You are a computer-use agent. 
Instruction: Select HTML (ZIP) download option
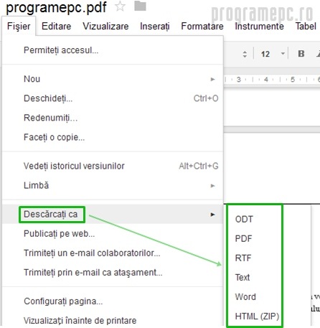coord(257,316)
